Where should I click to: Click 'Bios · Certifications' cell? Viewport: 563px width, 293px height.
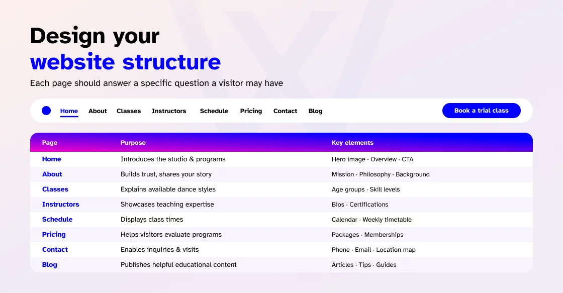(360, 205)
